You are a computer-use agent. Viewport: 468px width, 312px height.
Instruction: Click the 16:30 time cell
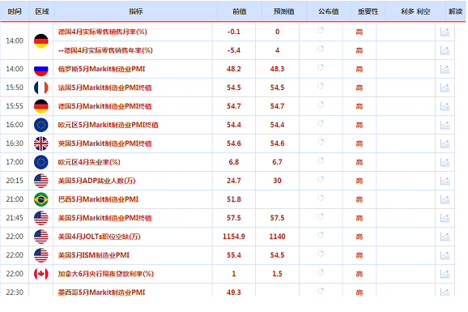click(15, 143)
